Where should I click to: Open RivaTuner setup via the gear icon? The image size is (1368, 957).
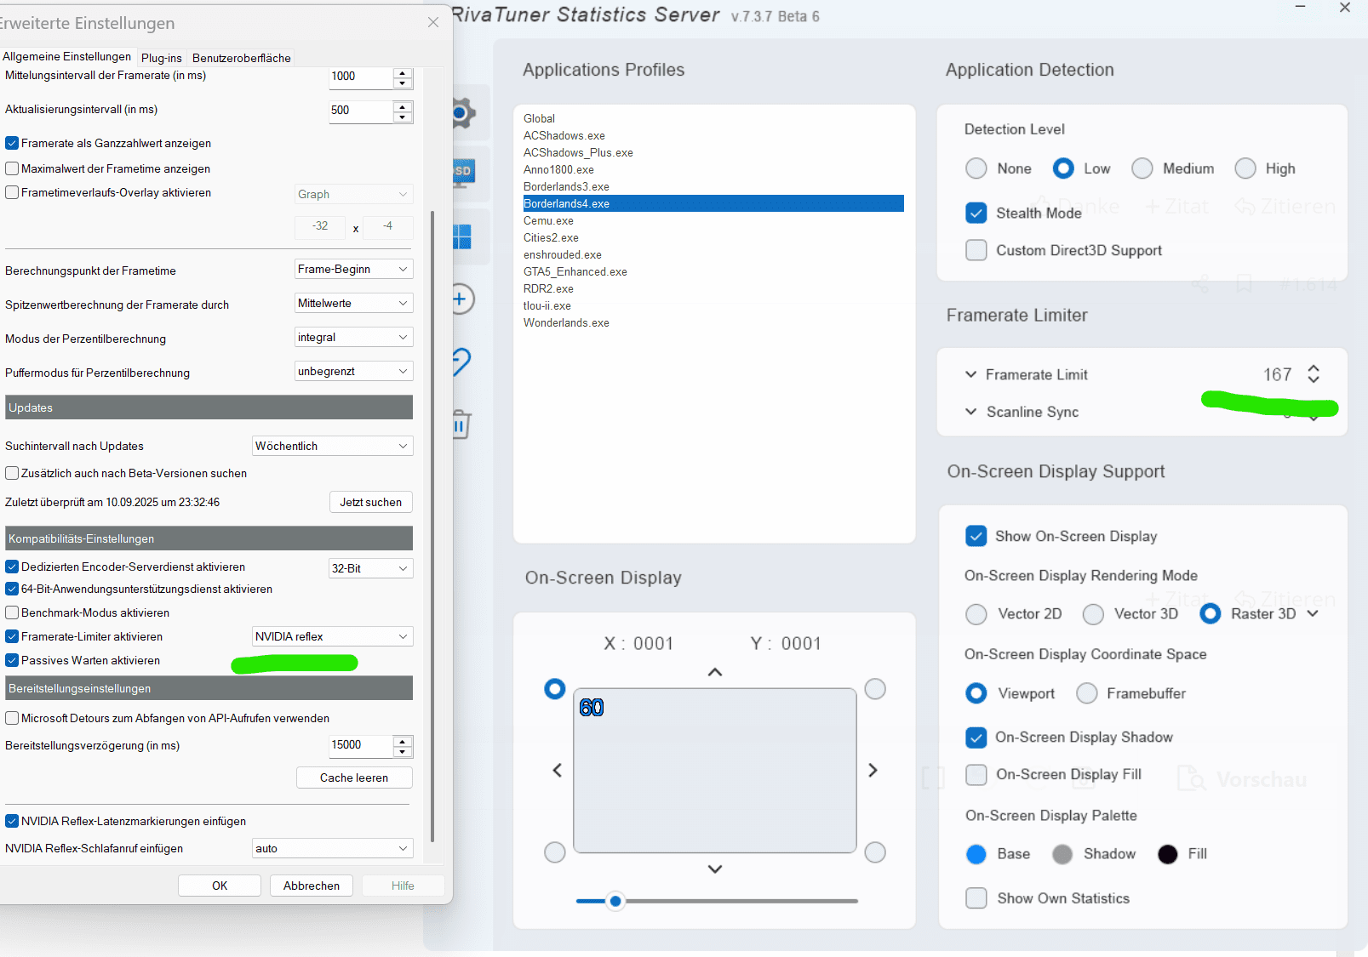point(463,112)
